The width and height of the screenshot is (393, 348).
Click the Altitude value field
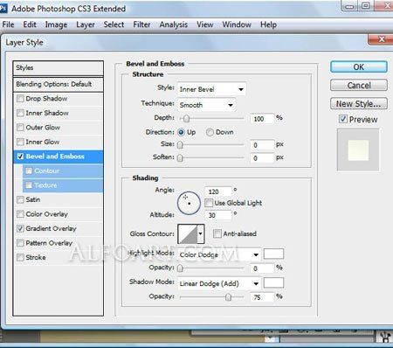(x=218, y=215)
